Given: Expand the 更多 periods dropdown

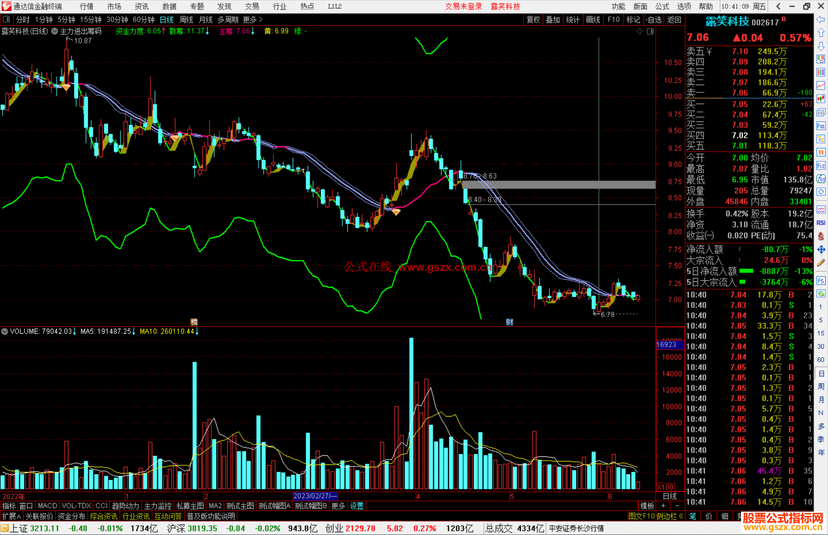Looking at the screenshot, I should tap(253, 20).
